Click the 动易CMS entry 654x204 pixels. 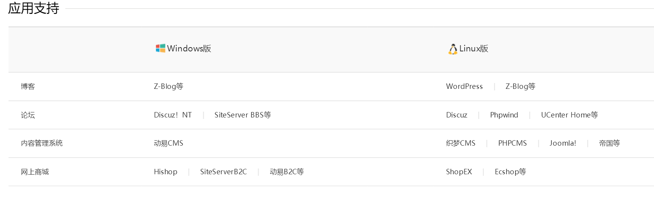[169, 143]
